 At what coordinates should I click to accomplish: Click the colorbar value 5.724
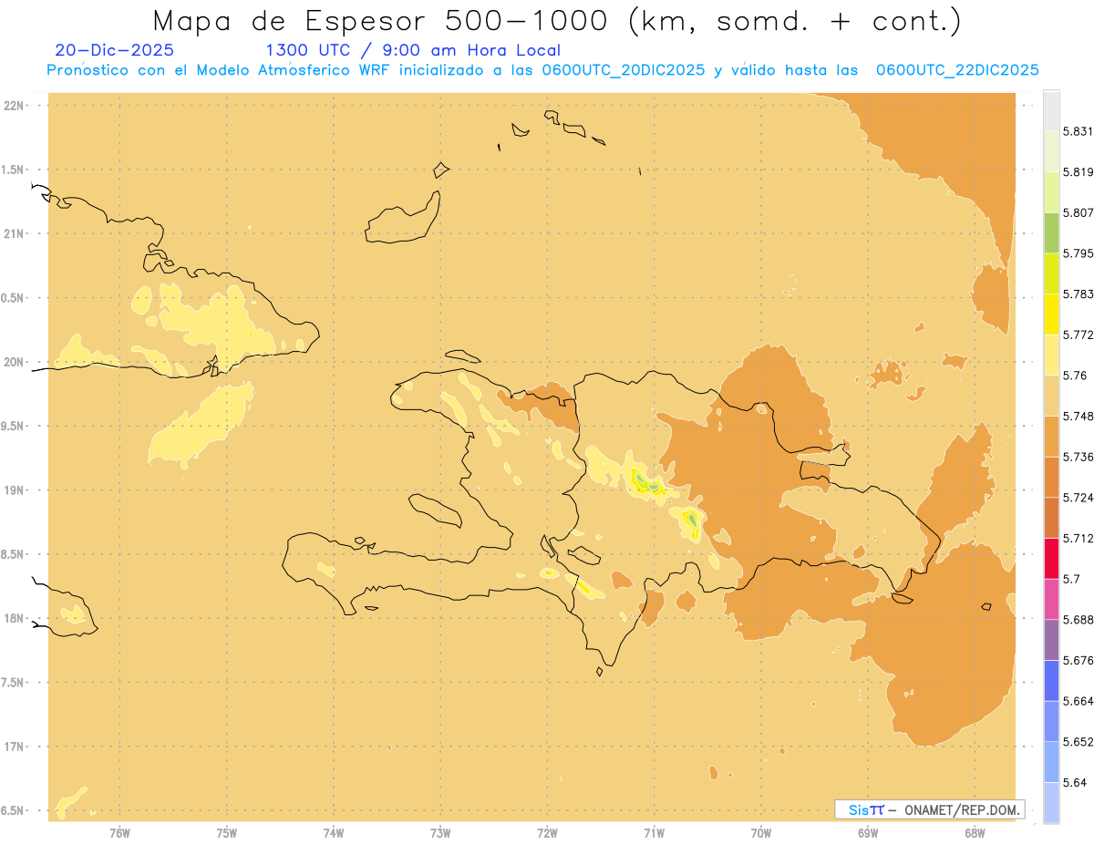point(1079,498)
